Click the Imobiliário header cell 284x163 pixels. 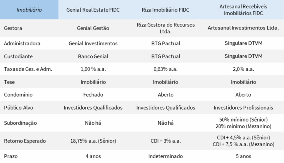[x=29, y=10]
